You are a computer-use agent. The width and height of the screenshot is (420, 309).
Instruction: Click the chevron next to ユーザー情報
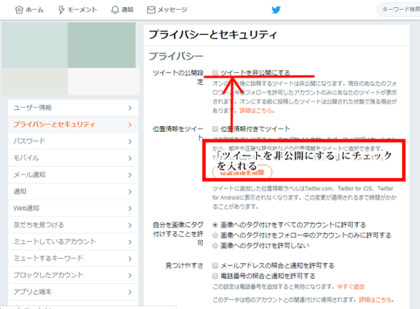click(130, 108)
